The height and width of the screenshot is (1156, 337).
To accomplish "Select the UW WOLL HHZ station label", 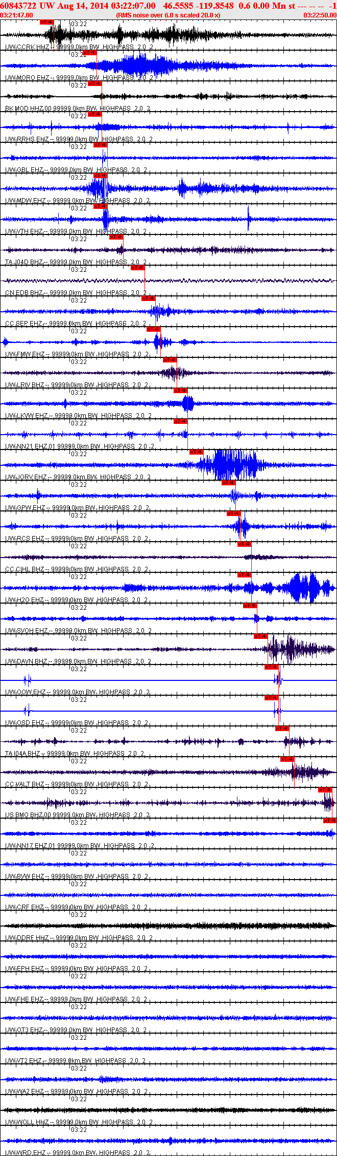I will (79, 1122).
